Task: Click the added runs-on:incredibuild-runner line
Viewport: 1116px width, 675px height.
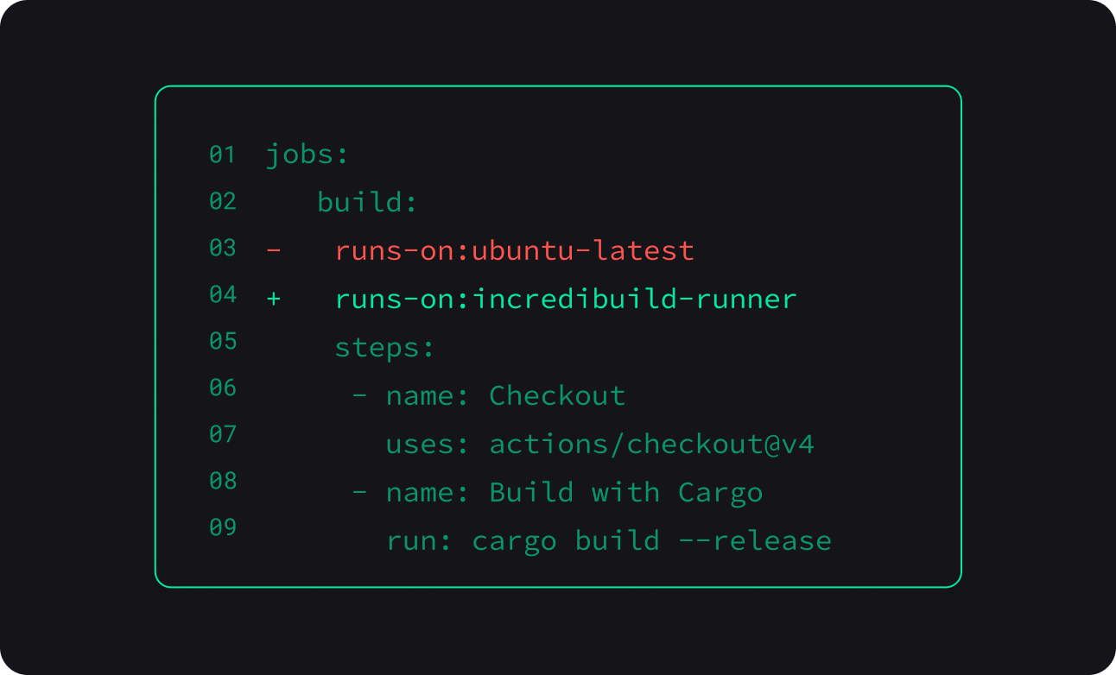Action: (566, 300)
